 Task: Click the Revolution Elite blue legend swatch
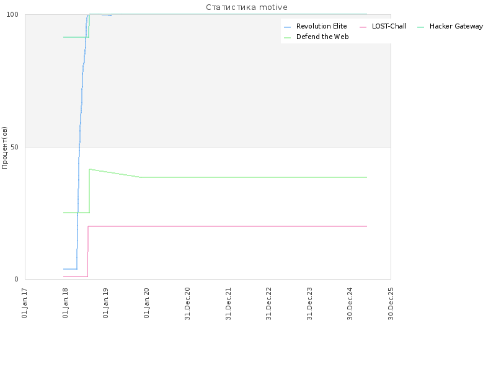tap(287, 27)
